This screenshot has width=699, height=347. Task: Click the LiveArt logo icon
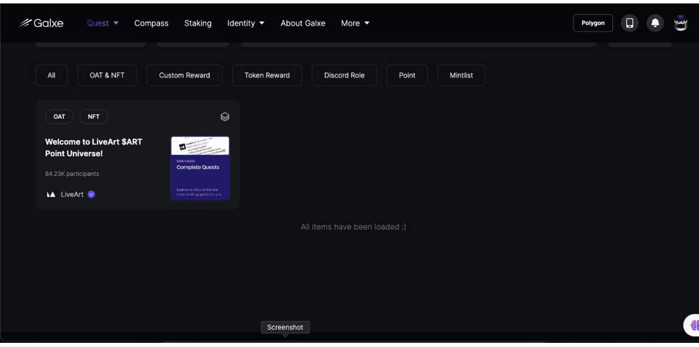pyautogui.click(x=51, y=194)
